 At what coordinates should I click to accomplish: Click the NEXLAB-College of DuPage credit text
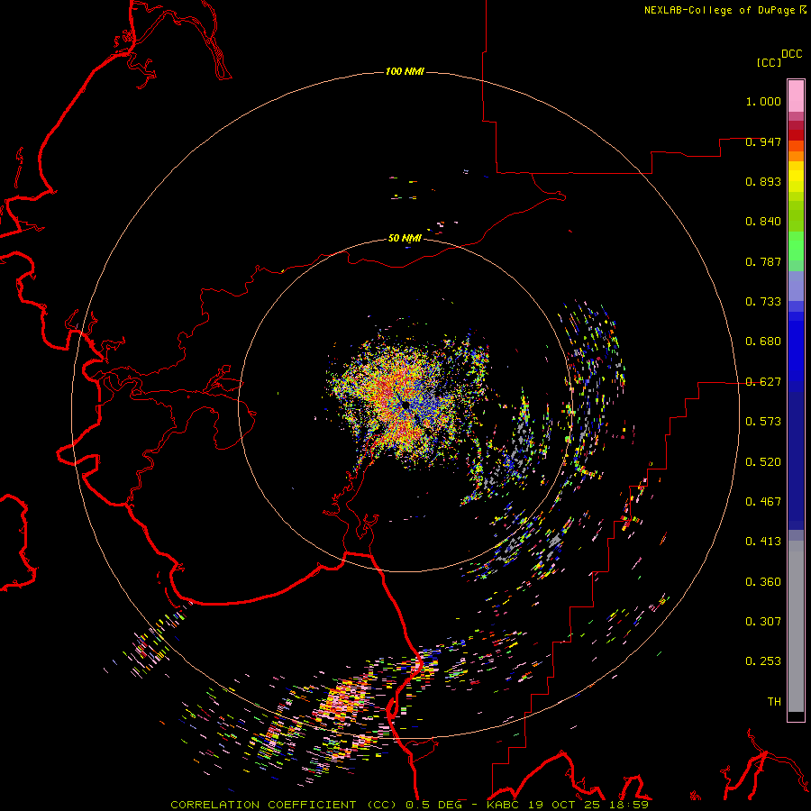pos(724,10)
